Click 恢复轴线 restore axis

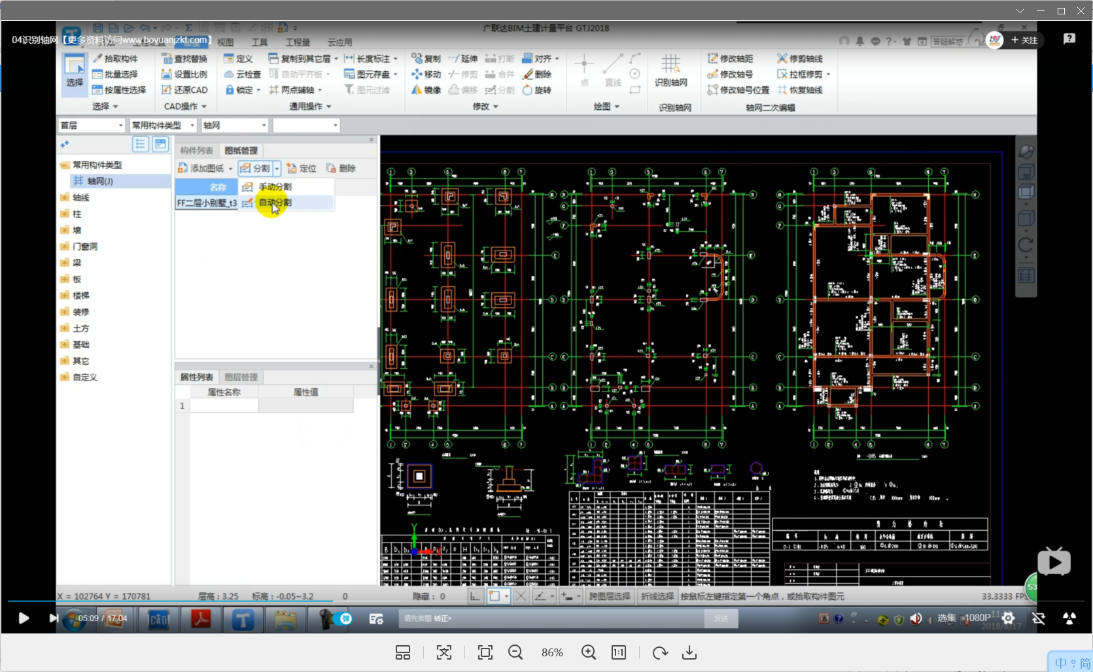point(800,90)
